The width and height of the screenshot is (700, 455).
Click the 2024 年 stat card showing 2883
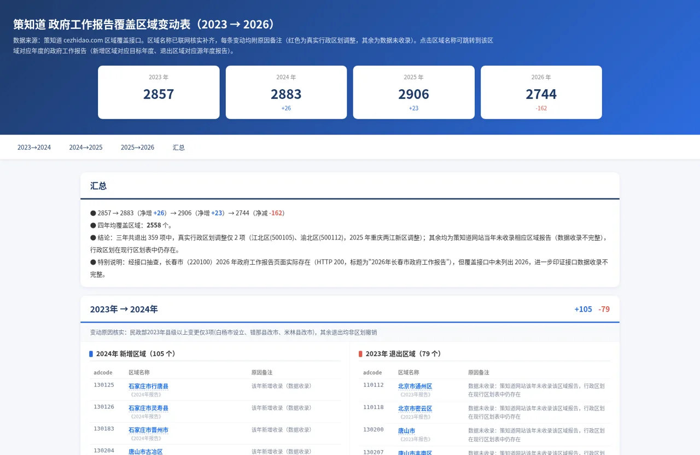[x=286, y=92]
